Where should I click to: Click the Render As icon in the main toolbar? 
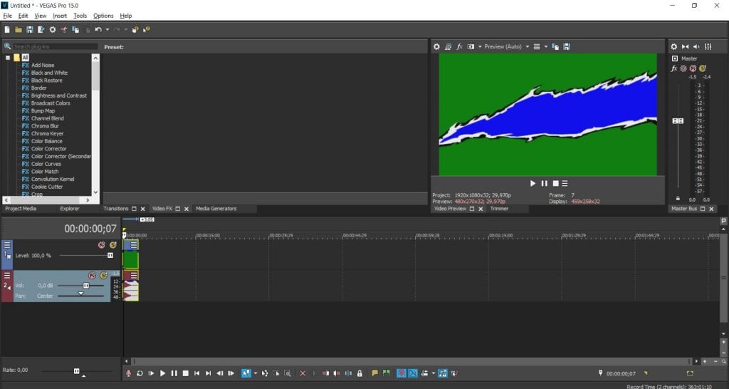click(x=41, y=30)
